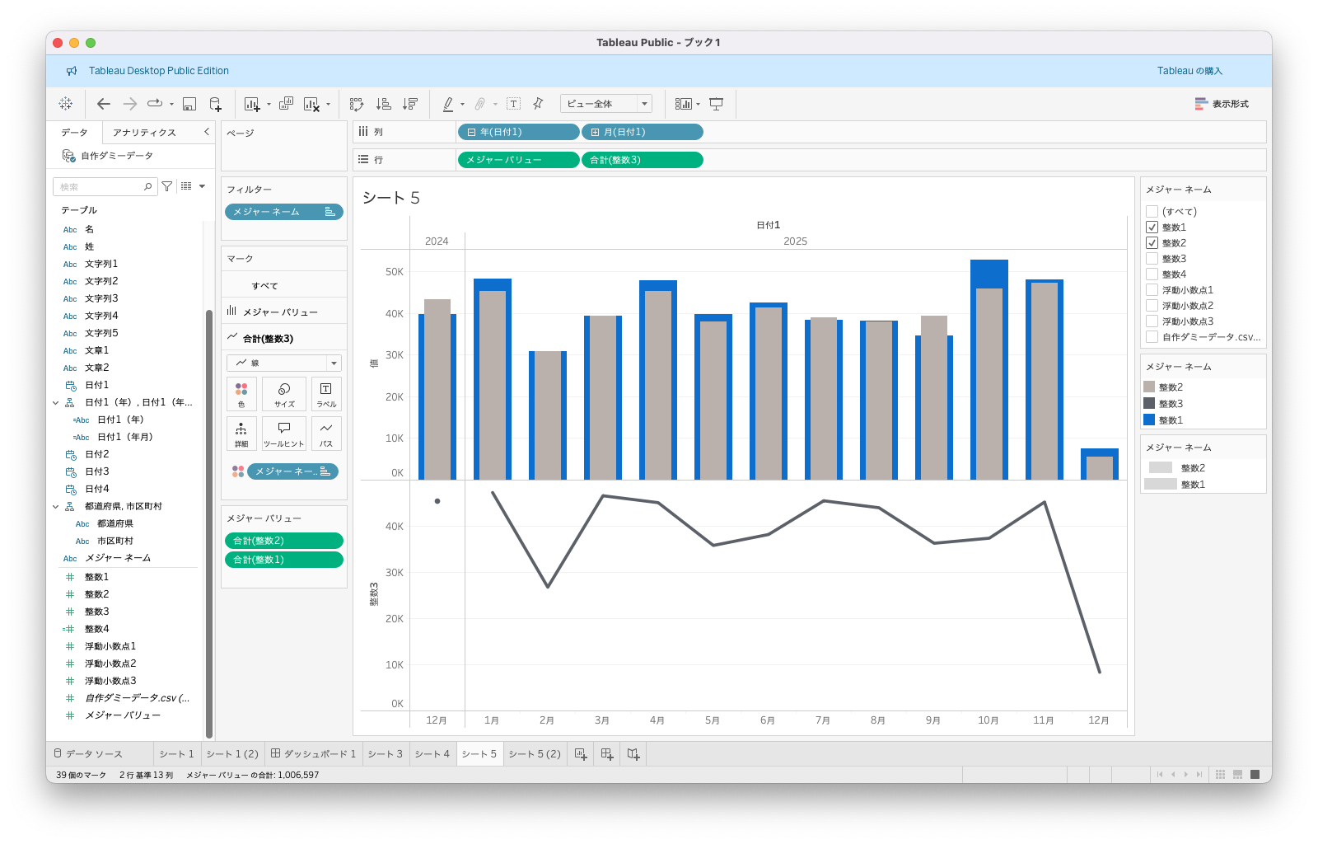Click the Color button in Marks card
This screenshot has height=844, width=1318.
[x=241, y=393]
